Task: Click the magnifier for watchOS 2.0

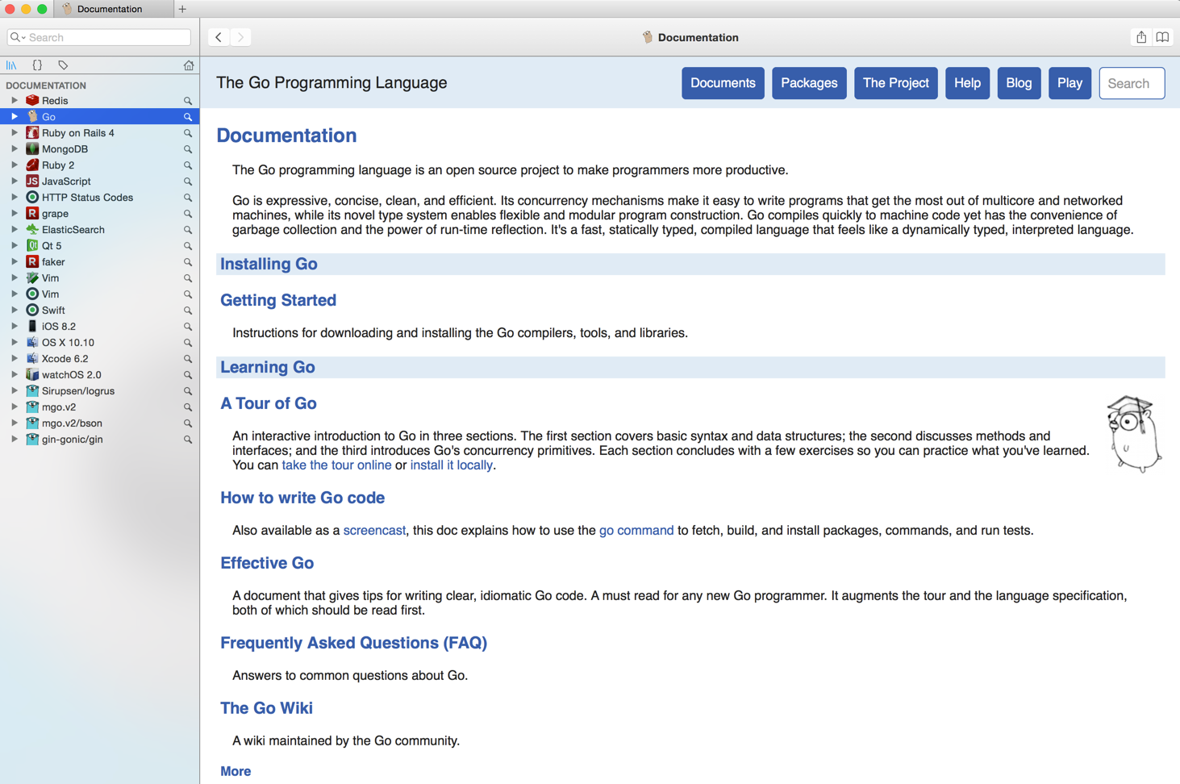Action: pos(188,375)
